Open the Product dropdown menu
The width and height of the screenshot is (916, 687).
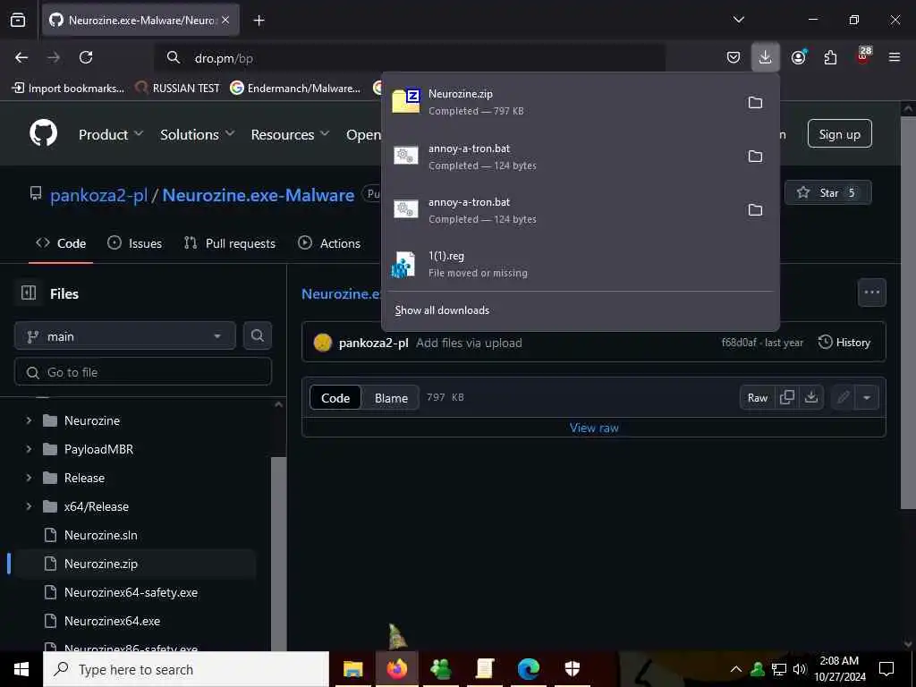110,134
